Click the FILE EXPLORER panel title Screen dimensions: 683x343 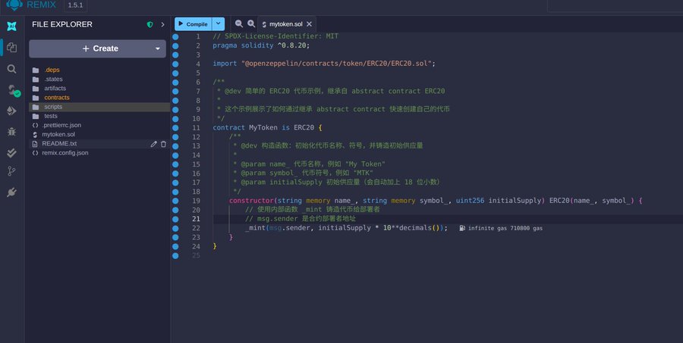[62, 24]
